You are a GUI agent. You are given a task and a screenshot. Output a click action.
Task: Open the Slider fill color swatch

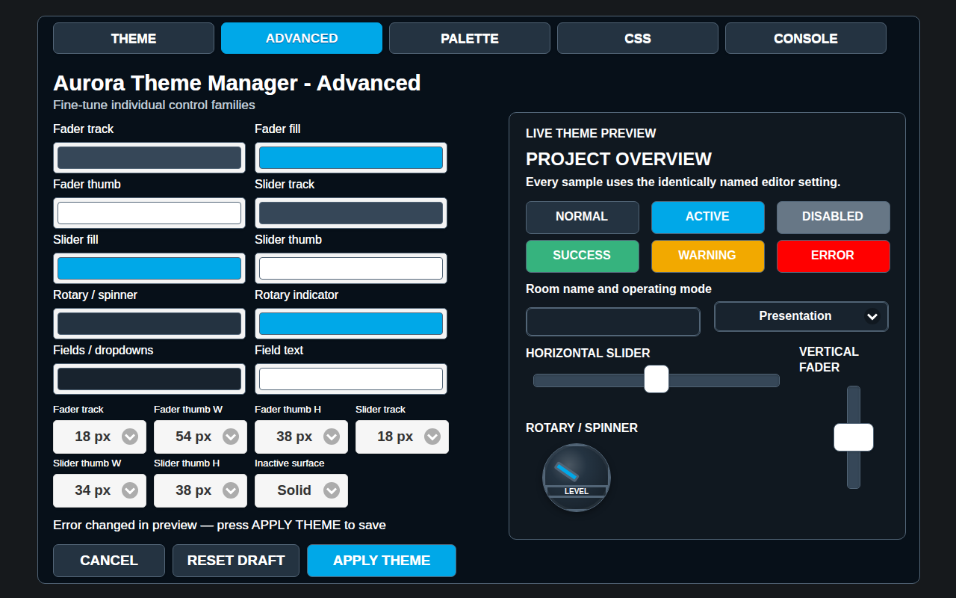149,268
